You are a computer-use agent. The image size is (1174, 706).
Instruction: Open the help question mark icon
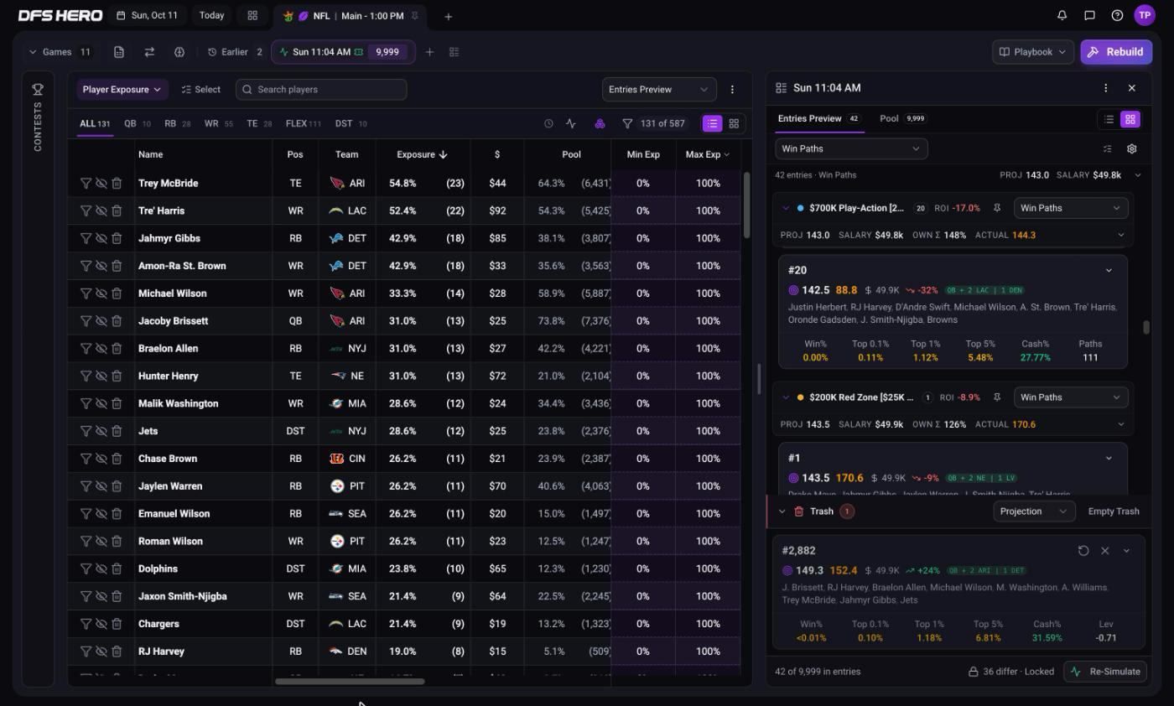coord(1117,15)
